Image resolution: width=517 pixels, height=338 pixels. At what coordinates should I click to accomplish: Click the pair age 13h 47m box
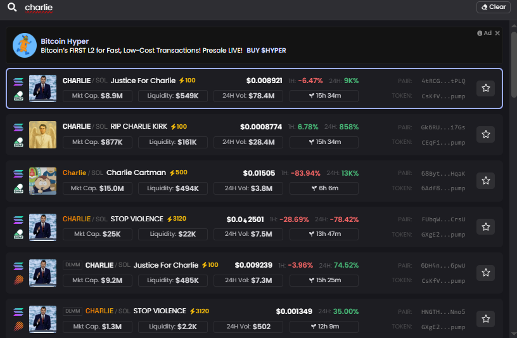click(324, 234)
